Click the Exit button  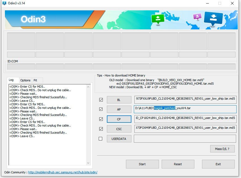218,164
